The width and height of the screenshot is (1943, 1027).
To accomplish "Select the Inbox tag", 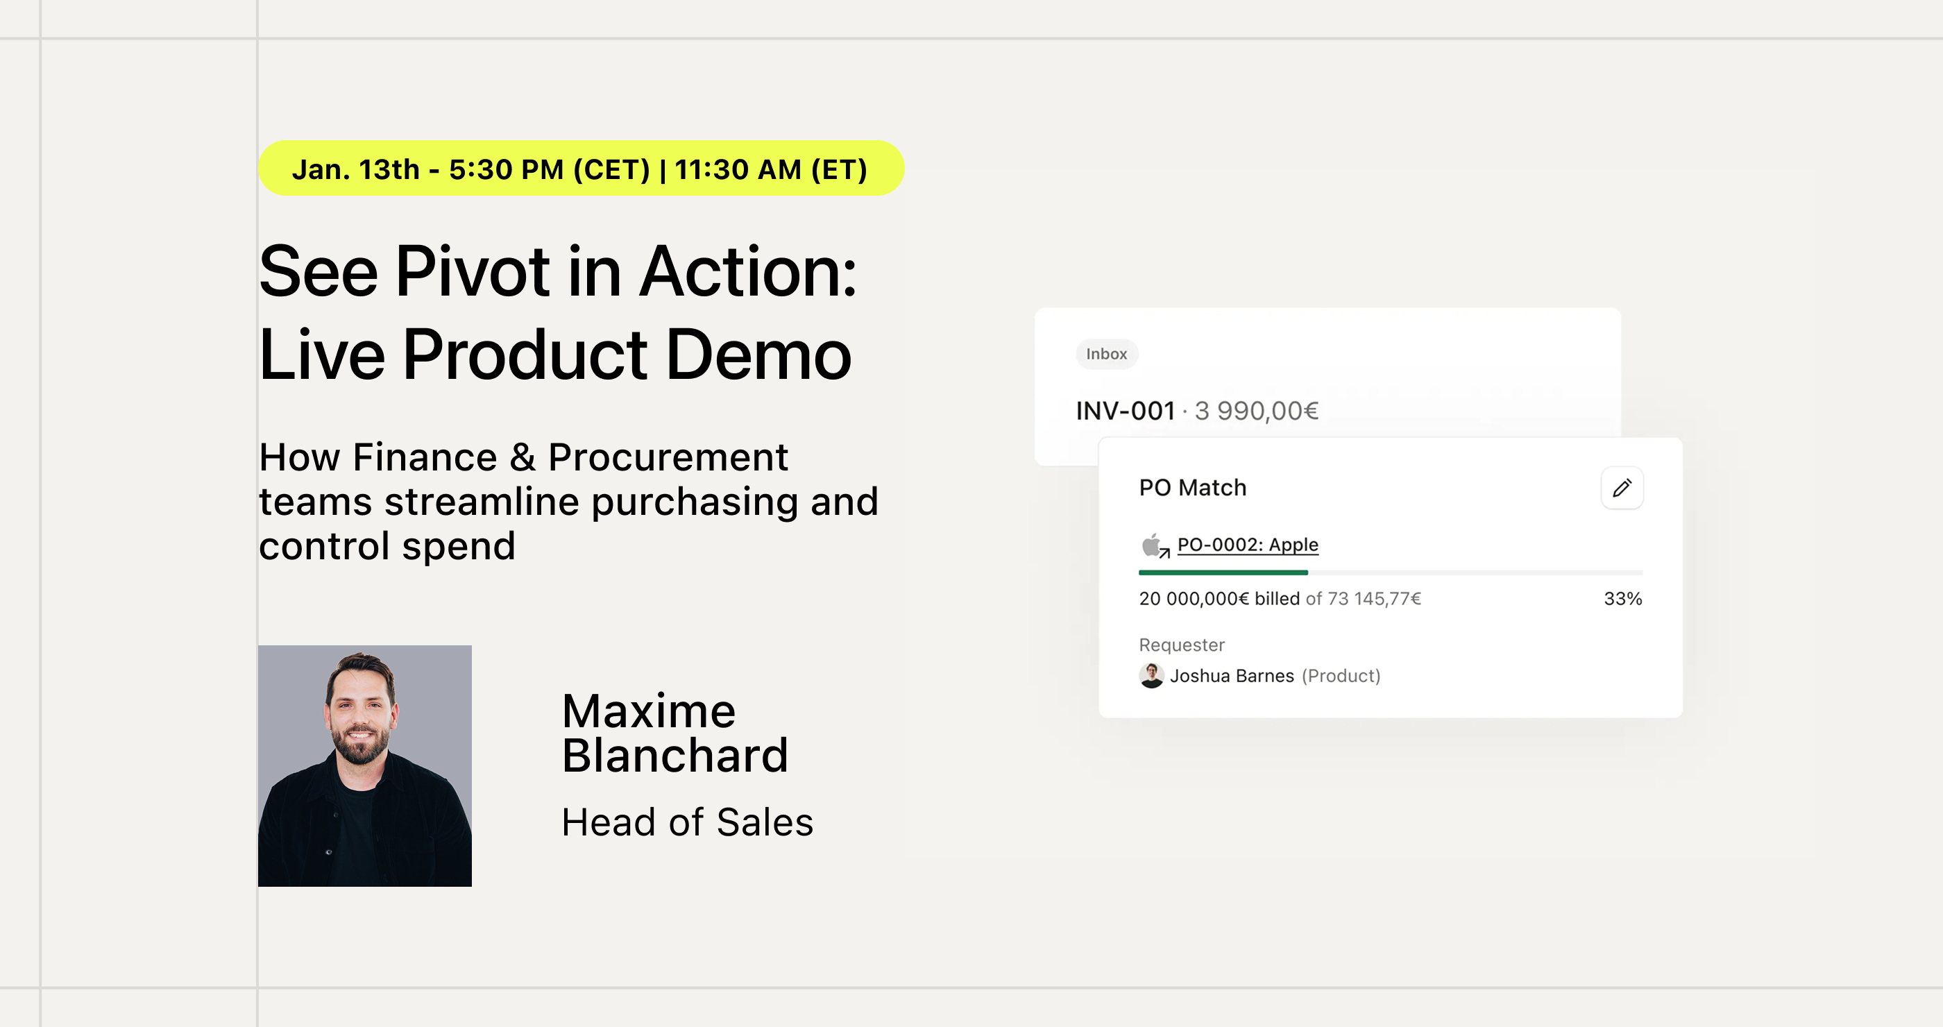I will pyautogui.click(x=1107, y=354).
